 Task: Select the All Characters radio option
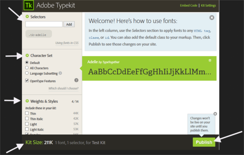[27, 68]
